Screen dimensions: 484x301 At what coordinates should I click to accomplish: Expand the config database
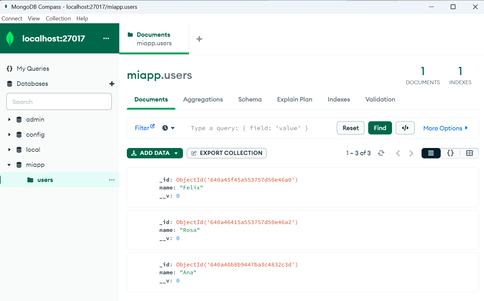[x=9, y=134]
